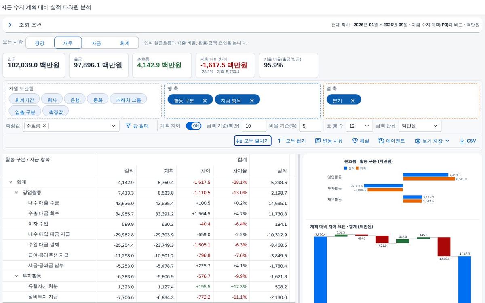This screenshot has width=485, height=303.
Task: Pick the 은행 dimension chip
Action: tap(75, 100)
